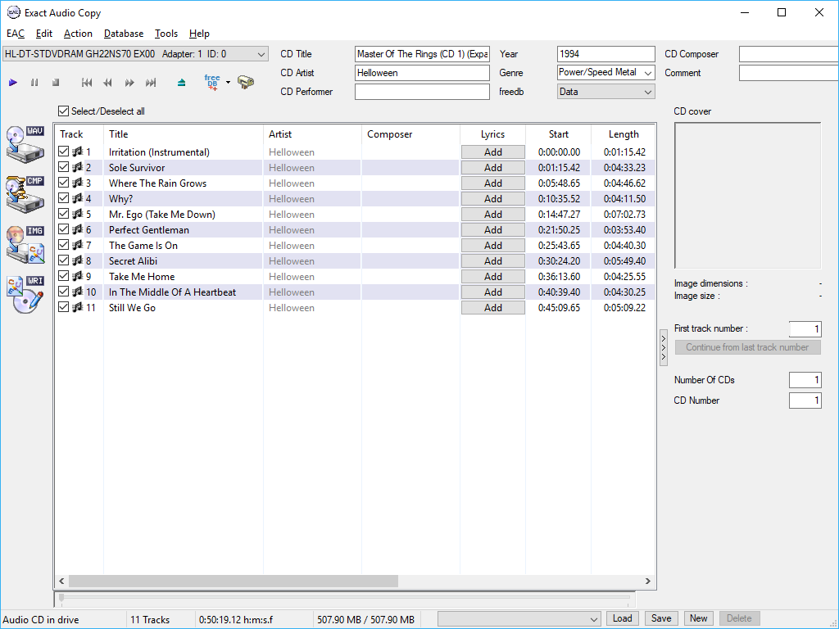Click the CD Performer input field
839x629 pixels.
point(422,92)
